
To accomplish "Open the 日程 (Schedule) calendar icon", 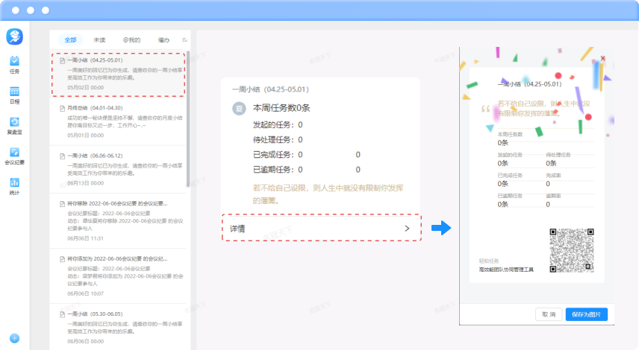I will click(14, 93).
